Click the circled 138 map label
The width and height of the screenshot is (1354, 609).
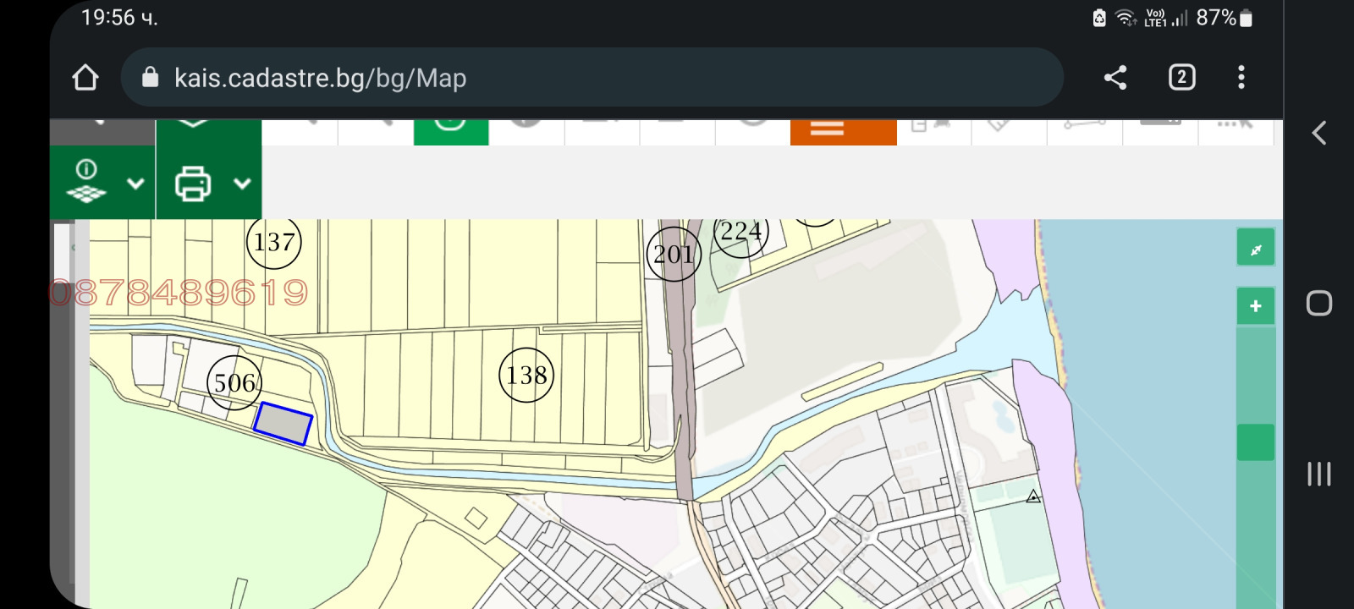point(526,375)
